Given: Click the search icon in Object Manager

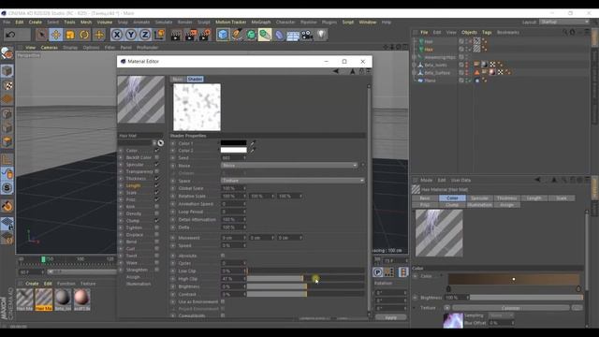Looking at the screenshot, I should tap(564, 33).
